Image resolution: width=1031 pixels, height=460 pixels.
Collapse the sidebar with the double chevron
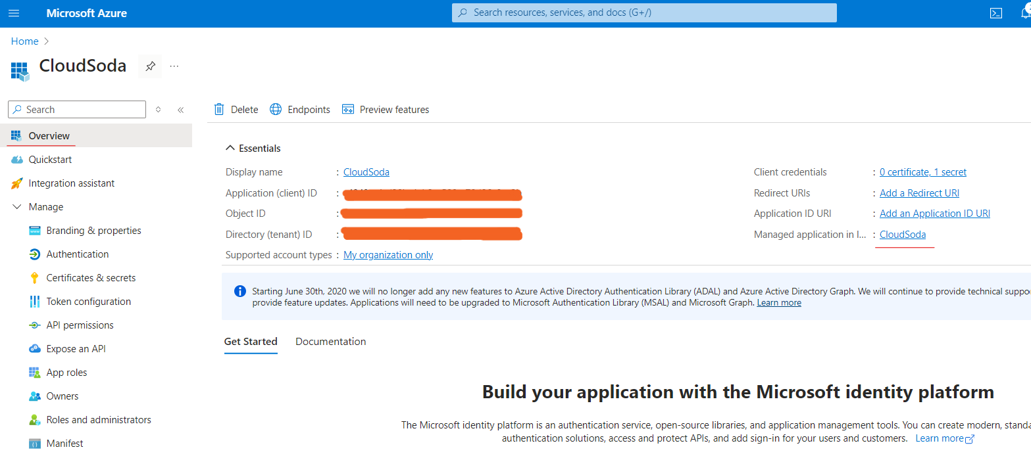[x=180, y=110]
